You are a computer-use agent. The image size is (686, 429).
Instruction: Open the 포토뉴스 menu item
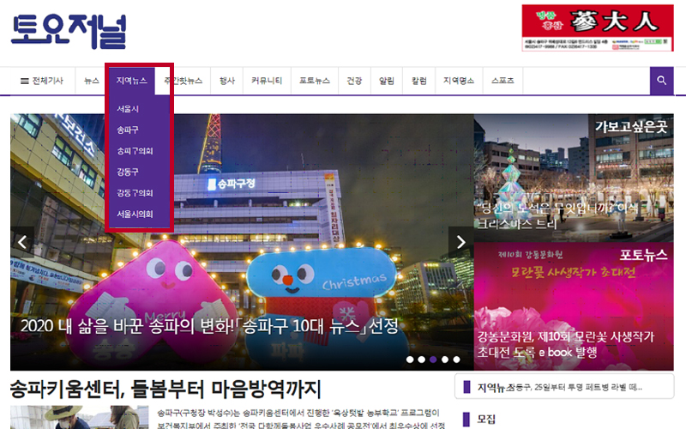(x=315, y=81)
